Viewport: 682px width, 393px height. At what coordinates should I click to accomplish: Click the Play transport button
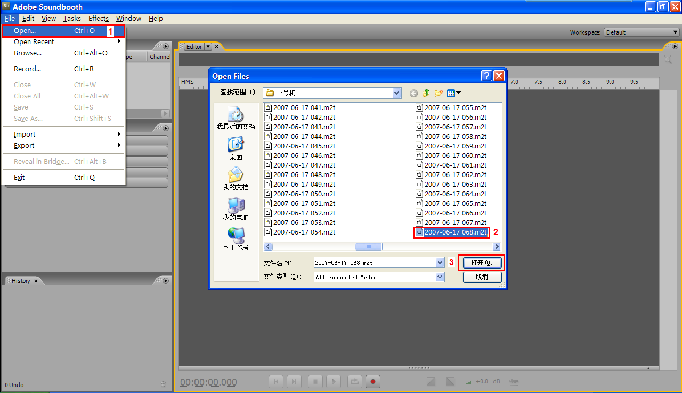pos(334,381)
